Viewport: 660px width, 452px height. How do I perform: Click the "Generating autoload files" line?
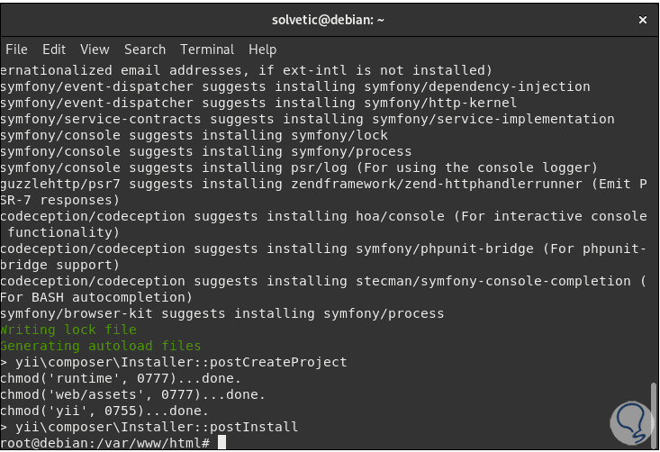pyautogui.click(x=101, y=346)
